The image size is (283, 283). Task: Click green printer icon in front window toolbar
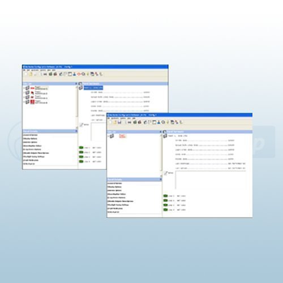135,122
